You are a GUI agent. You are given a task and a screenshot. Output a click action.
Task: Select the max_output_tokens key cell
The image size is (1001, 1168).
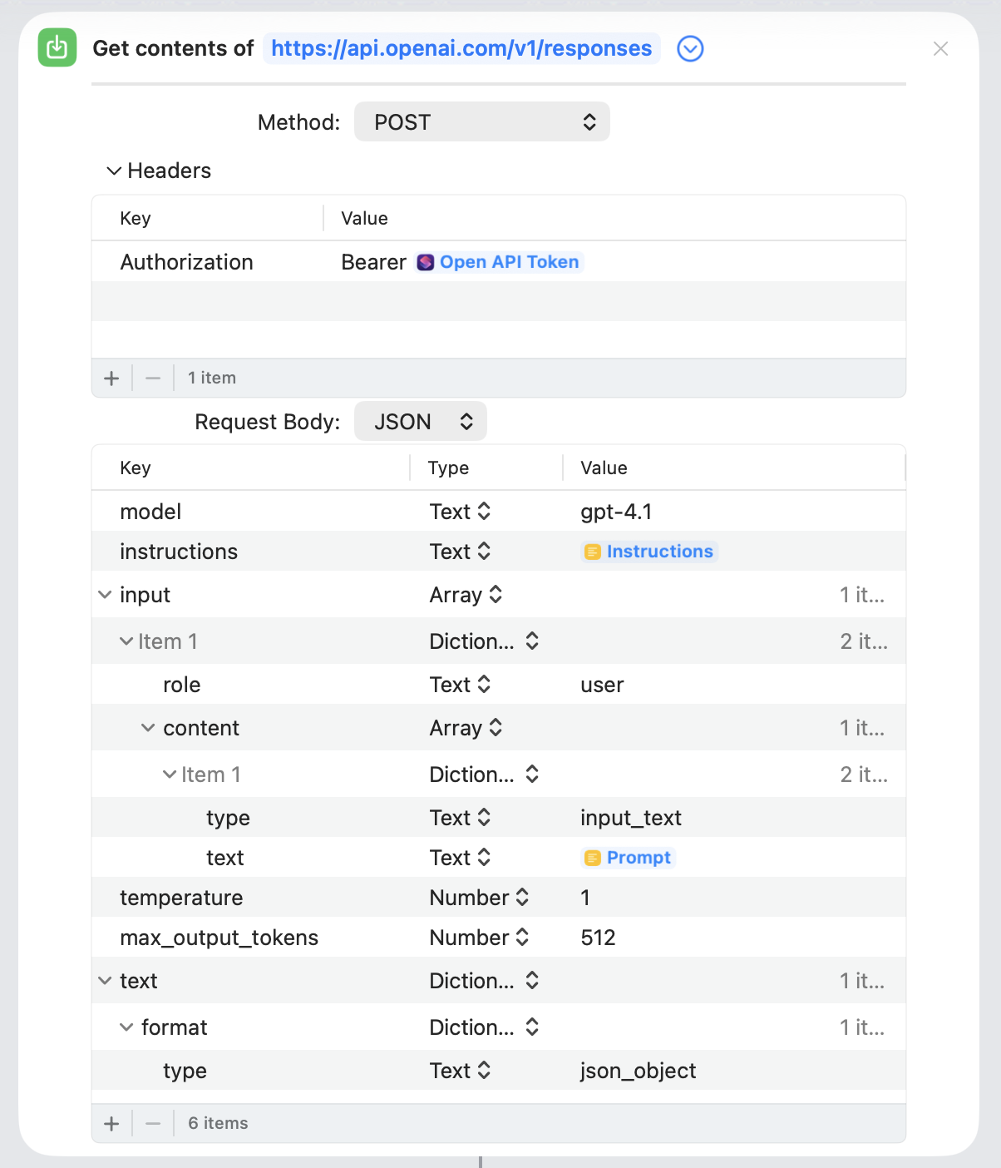(x=219, y=938)
